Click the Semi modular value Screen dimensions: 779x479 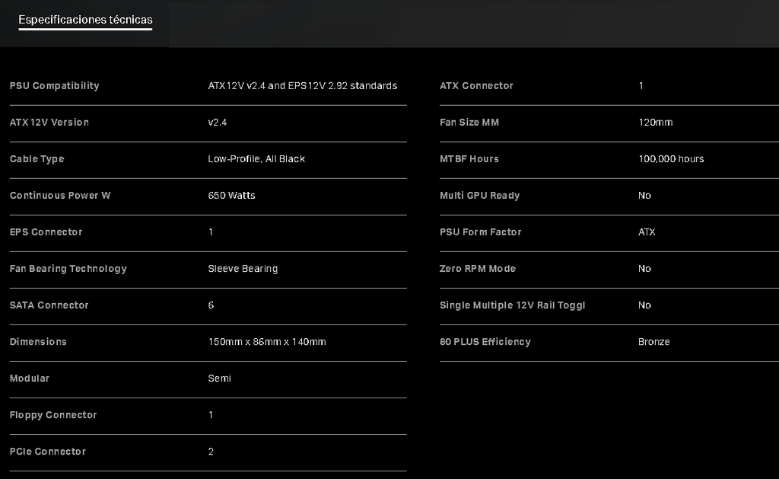(x=219, y=378)
